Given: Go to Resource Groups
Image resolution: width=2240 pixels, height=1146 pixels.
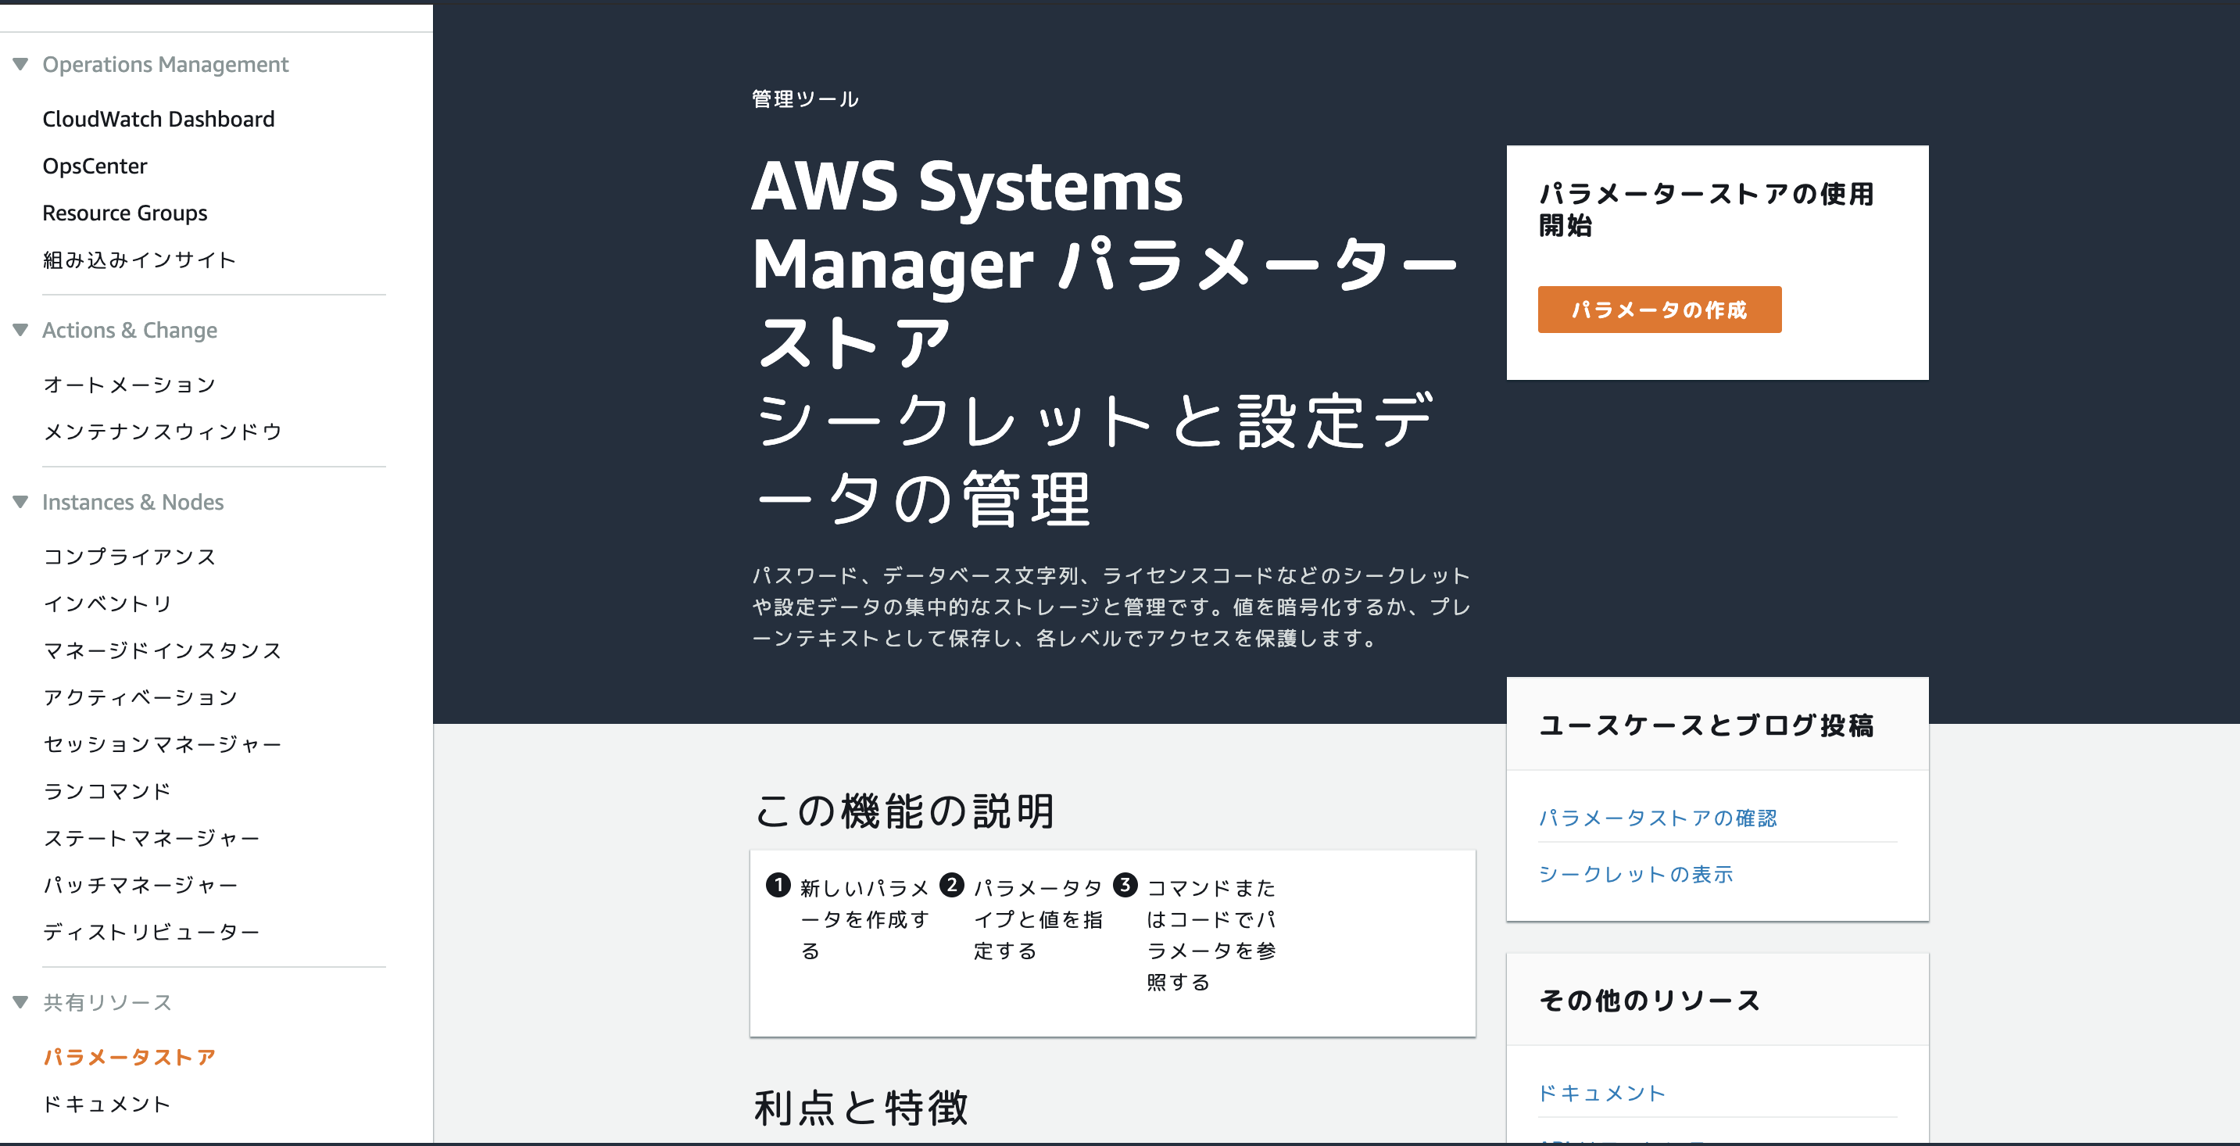Looking at the screenshot, I should pyautogui.click(x=124, y=213).
